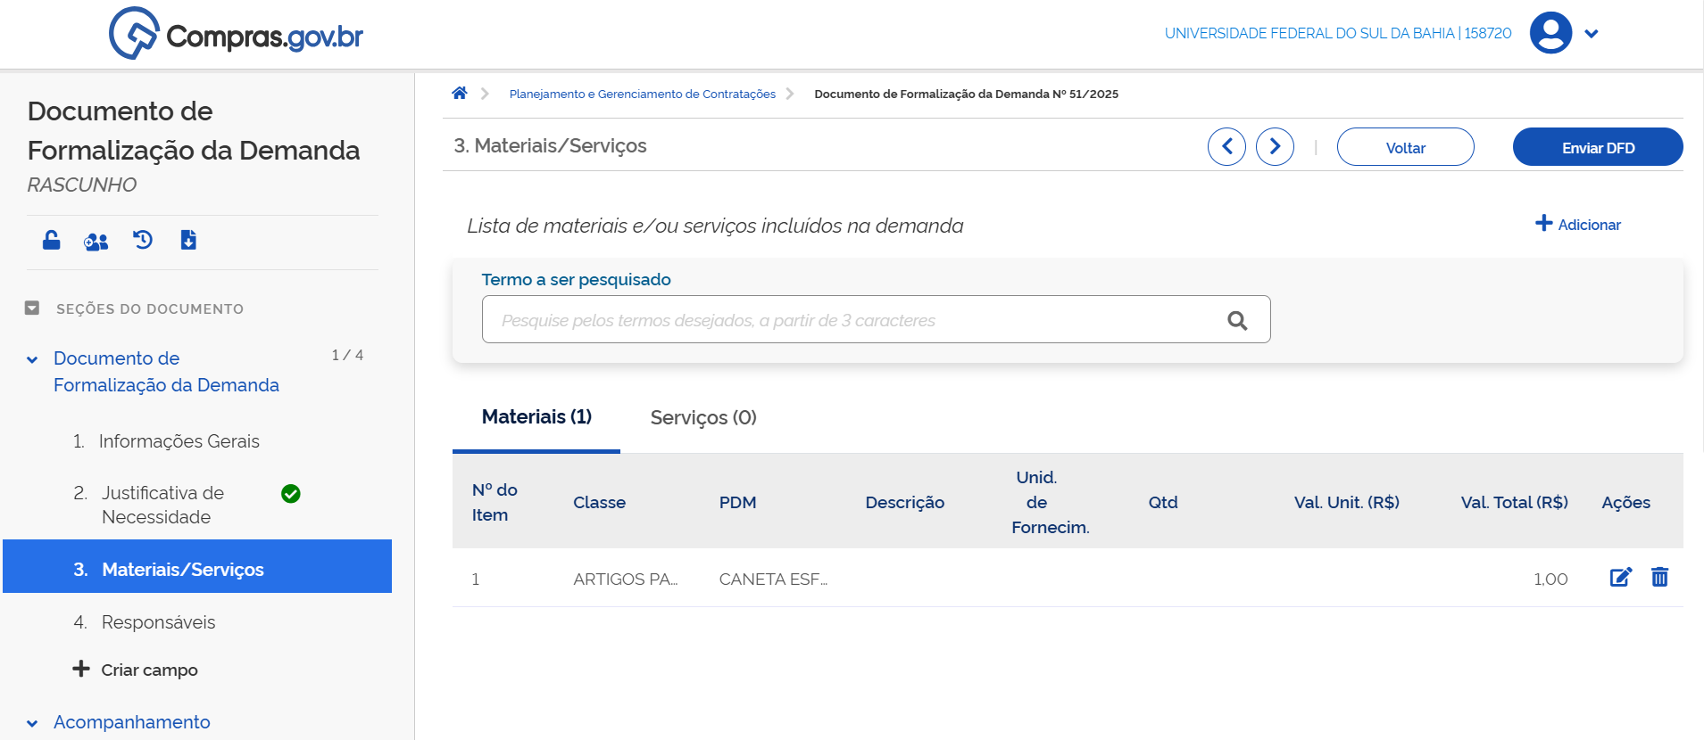Focus the Termo a ser pesquisado field
Image resolution: width=1704 pixels, height=740 pixels.
[x=848, y=320]
